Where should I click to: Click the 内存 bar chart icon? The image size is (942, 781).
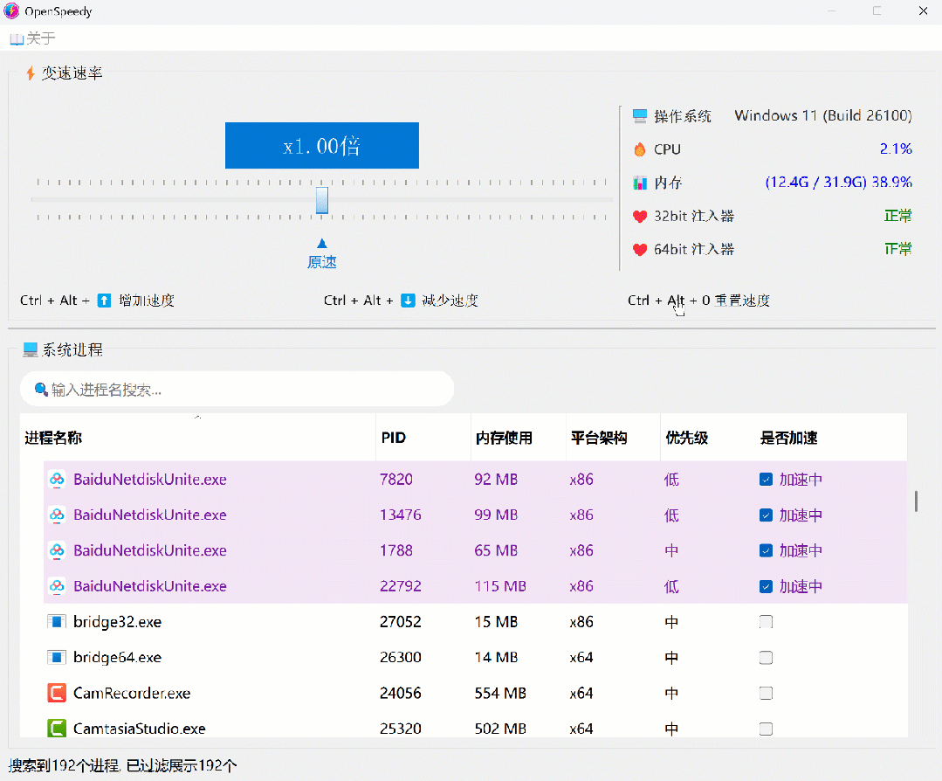tap(640, 183)
